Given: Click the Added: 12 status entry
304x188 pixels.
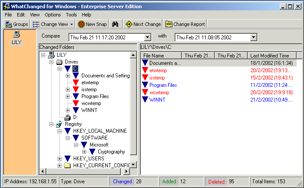Looking at the screenshot, I should [x=181, y=182].
